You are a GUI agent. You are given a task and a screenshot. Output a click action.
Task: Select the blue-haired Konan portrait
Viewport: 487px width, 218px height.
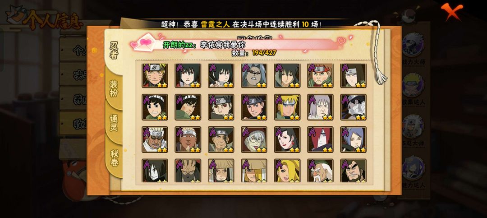[354, 139]
